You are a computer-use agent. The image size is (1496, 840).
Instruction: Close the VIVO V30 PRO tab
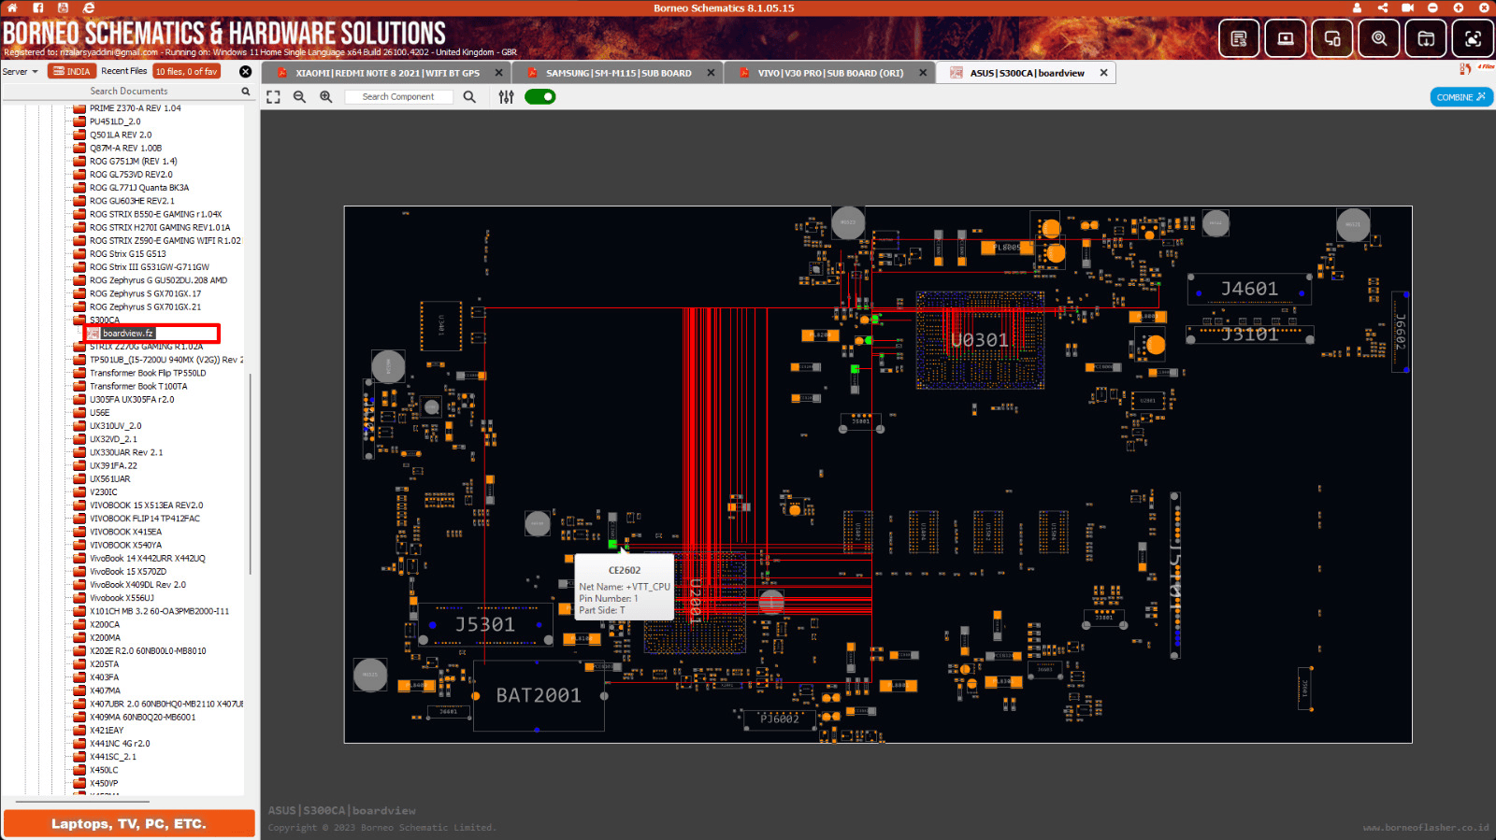[x=923, y=73]
